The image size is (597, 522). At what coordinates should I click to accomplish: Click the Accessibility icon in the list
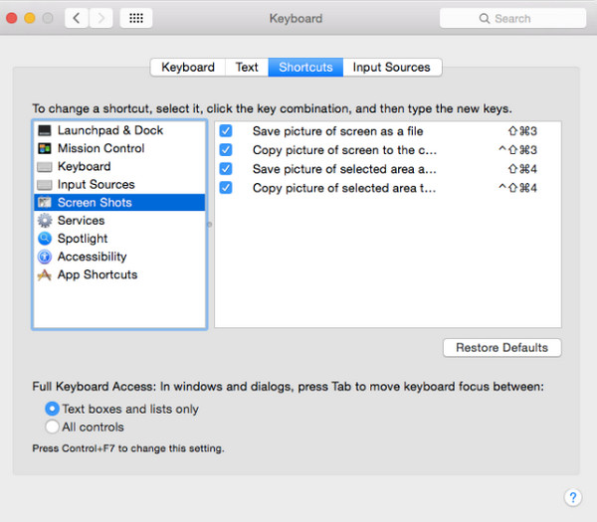point(44,257)
